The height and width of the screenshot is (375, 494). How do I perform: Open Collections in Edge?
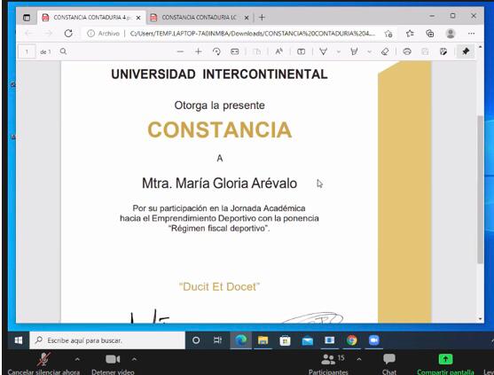[430, 34]
